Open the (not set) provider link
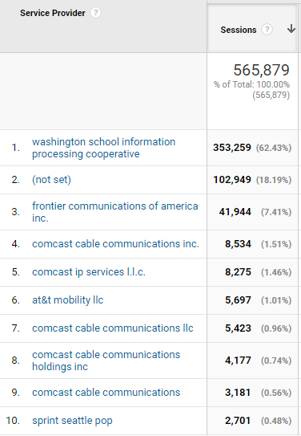This screenshot has height=436, width=301. (x=51, y=180)
